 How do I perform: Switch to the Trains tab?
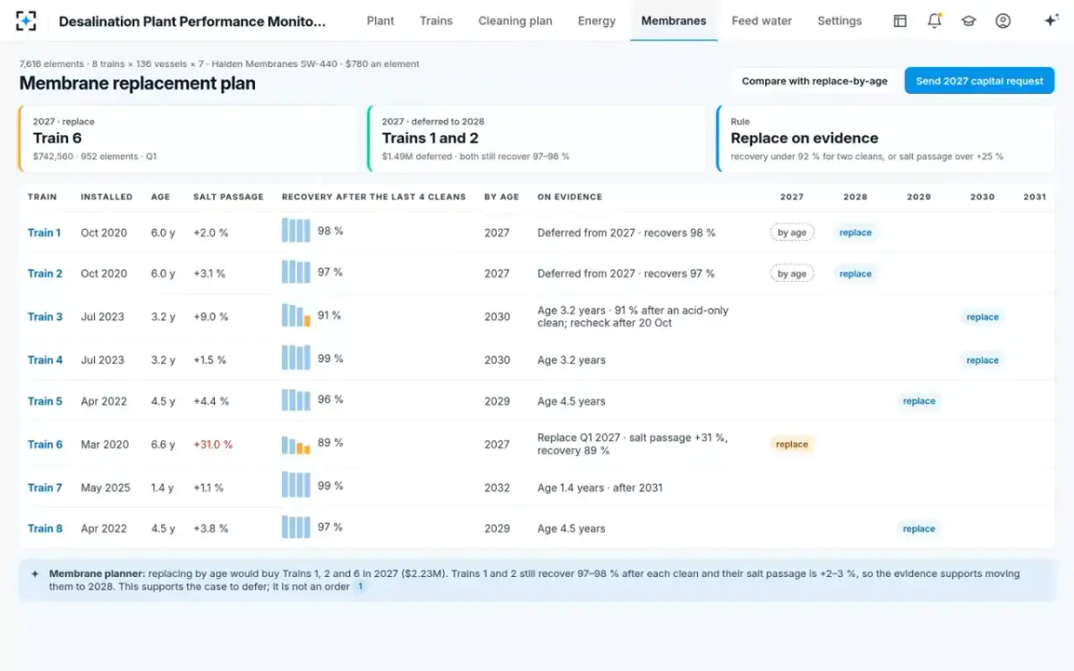tap(436, 21)
